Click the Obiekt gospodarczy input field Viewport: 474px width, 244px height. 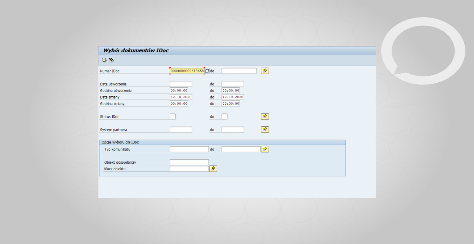click(x=189, y=162)
